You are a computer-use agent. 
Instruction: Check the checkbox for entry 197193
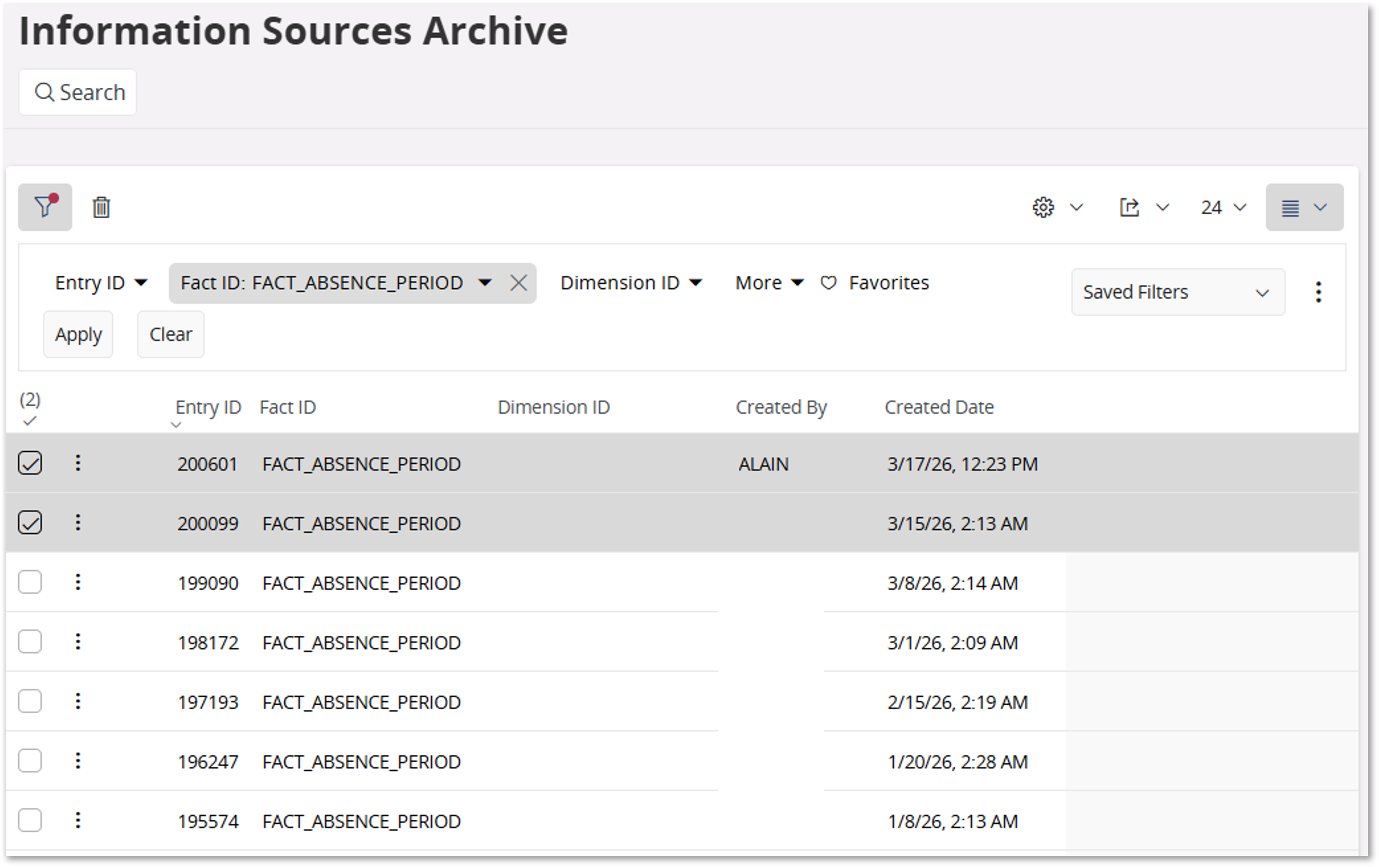(x=30, y=701)
